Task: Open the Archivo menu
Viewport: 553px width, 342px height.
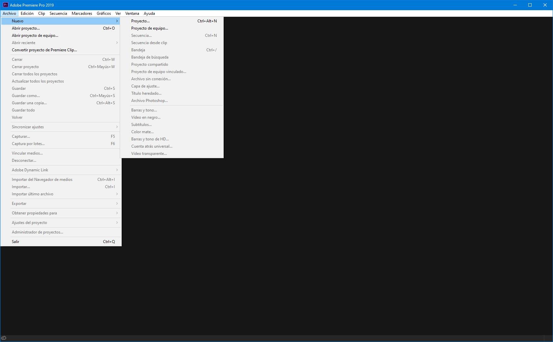Action: pyautogui.click(x=9, y=13)
